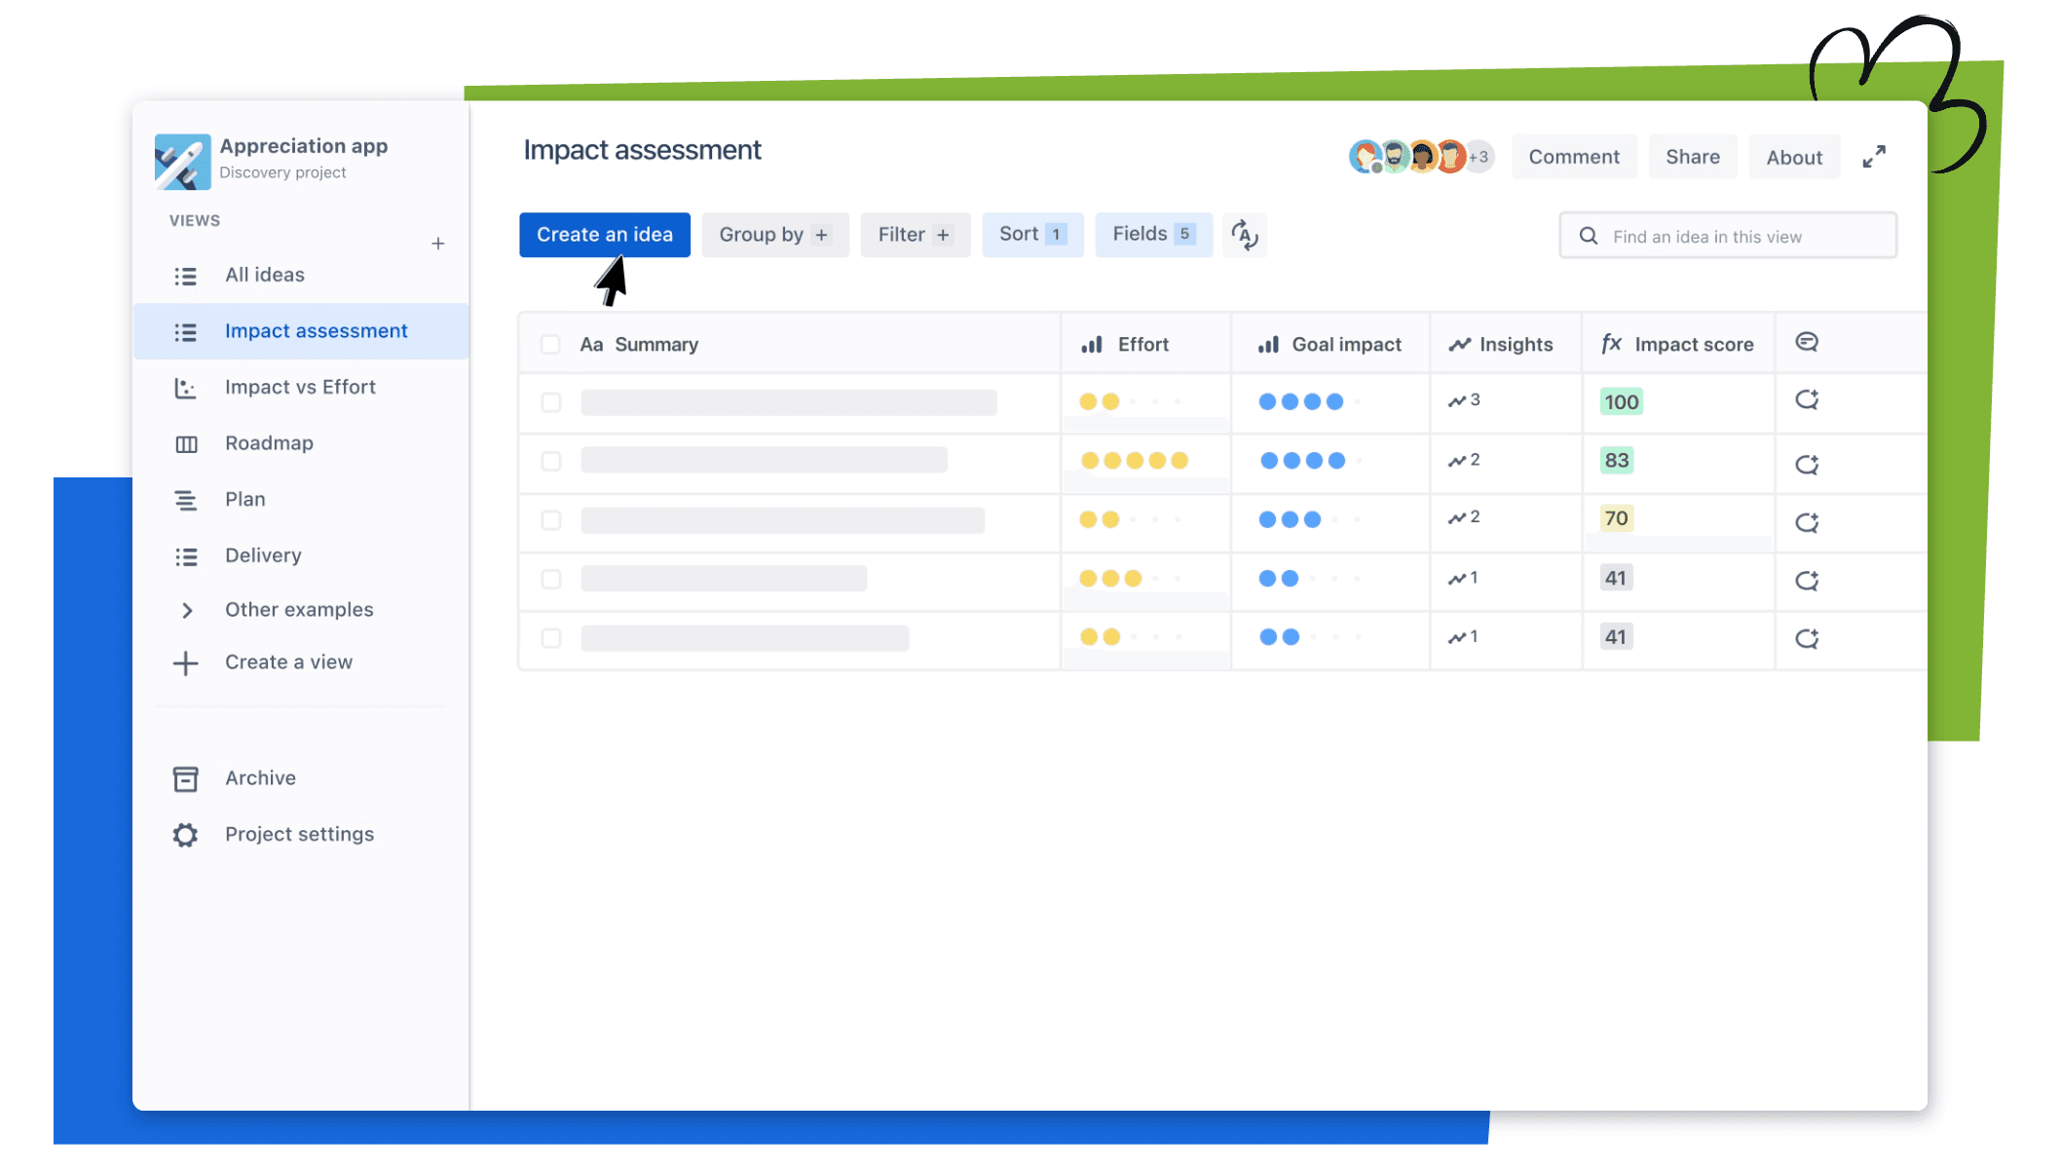
Task: Click the Create an idea button
Action: pyautogui.click(x=604, y=235)
